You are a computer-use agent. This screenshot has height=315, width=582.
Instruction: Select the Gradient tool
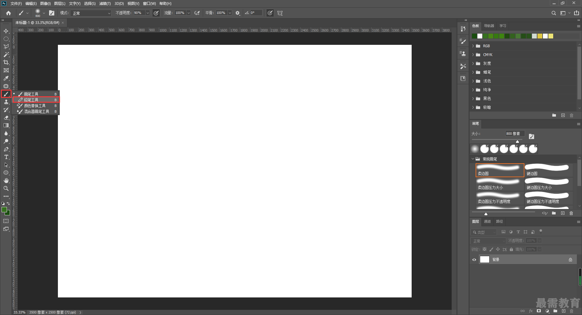pos(6,125)
